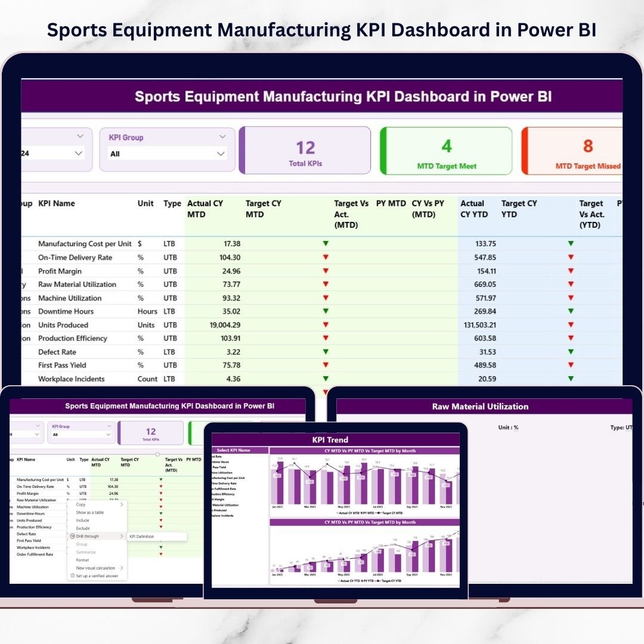Select Defect Rate in the Select KPI Name slicer
The image size is (644, 644).
point(218,457)
